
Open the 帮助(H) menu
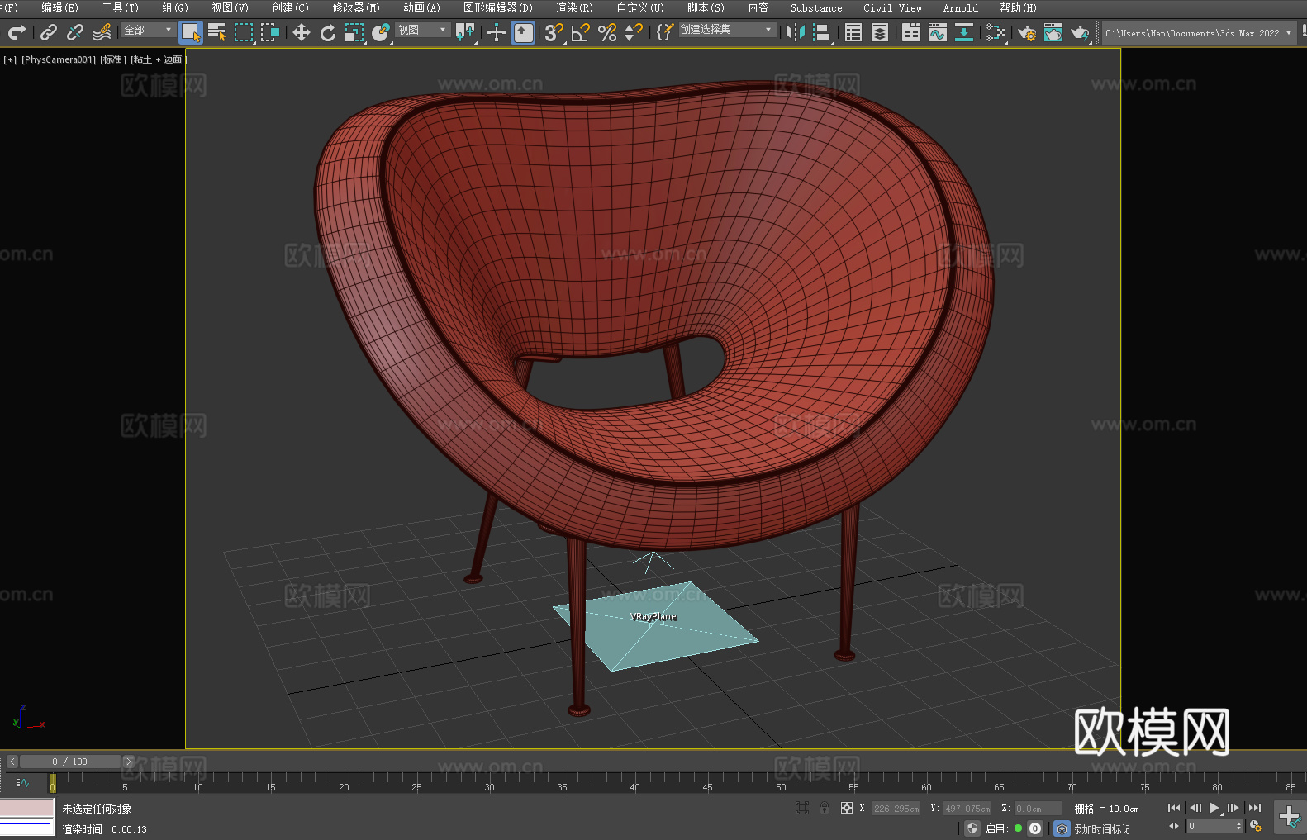coord(1018,7)
